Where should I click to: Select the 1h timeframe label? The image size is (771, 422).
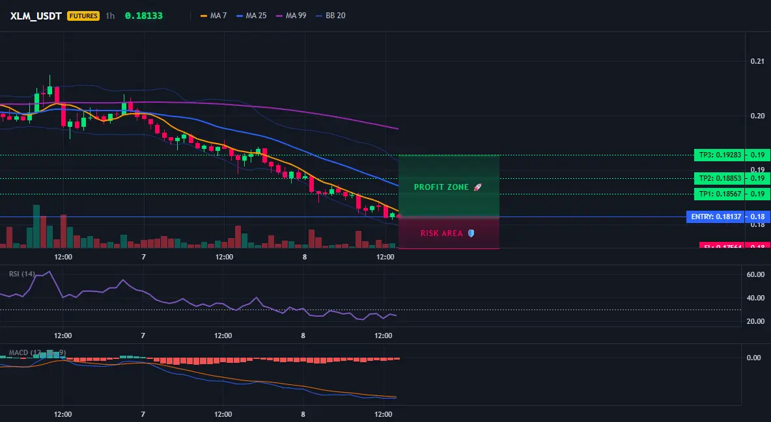pos(110,16)
